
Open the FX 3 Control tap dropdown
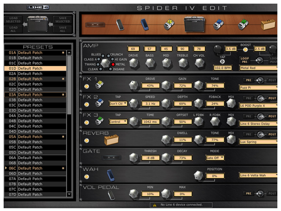118,122
